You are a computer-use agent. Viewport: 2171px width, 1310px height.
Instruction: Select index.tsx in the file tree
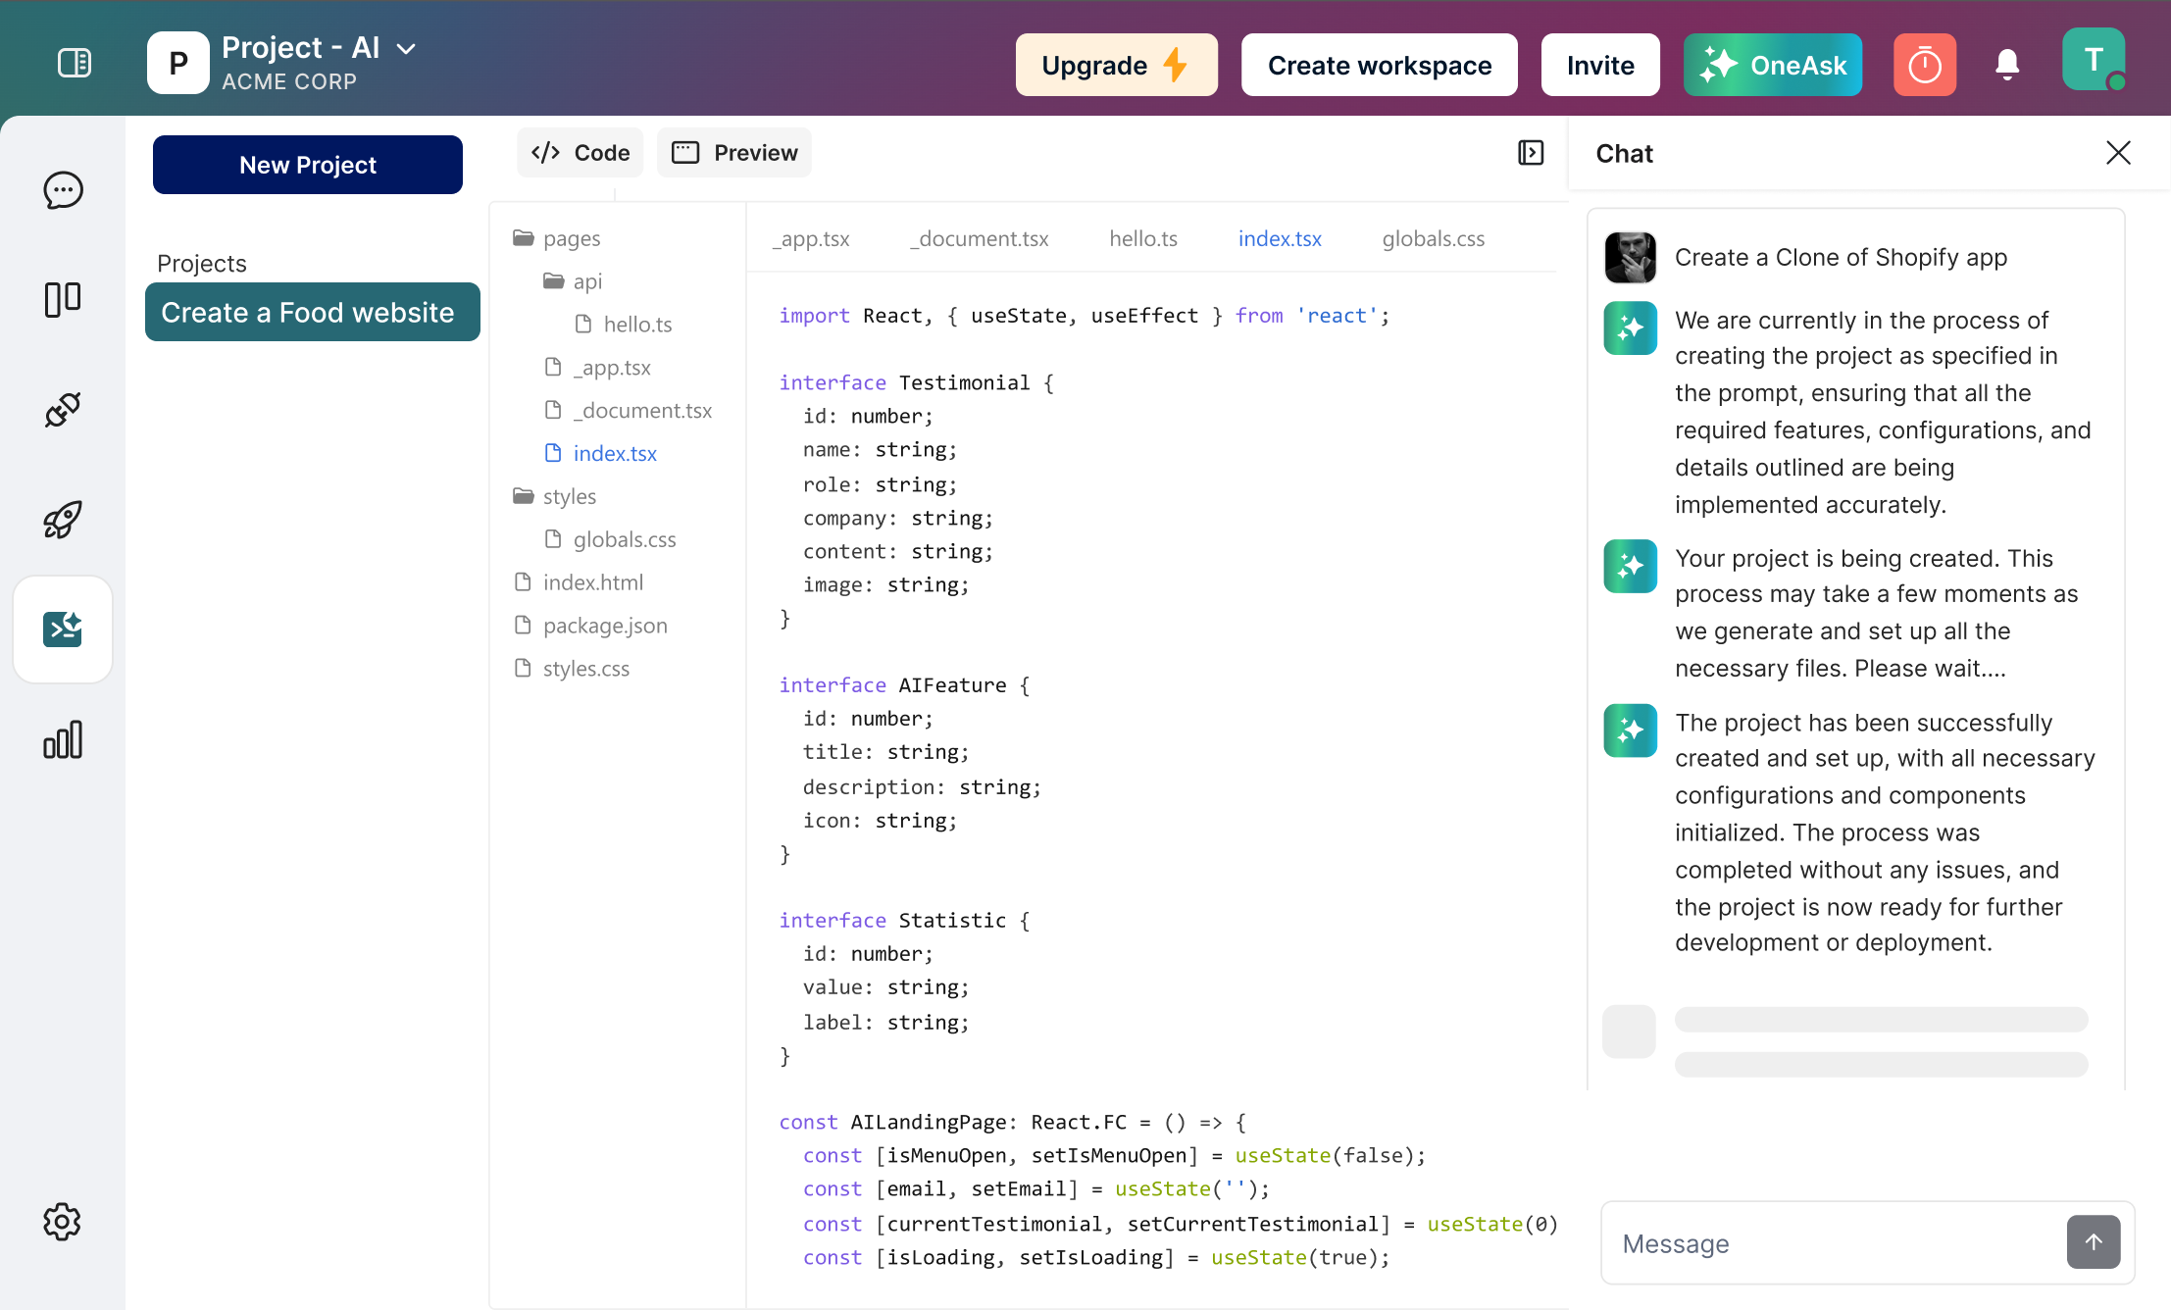601,453
